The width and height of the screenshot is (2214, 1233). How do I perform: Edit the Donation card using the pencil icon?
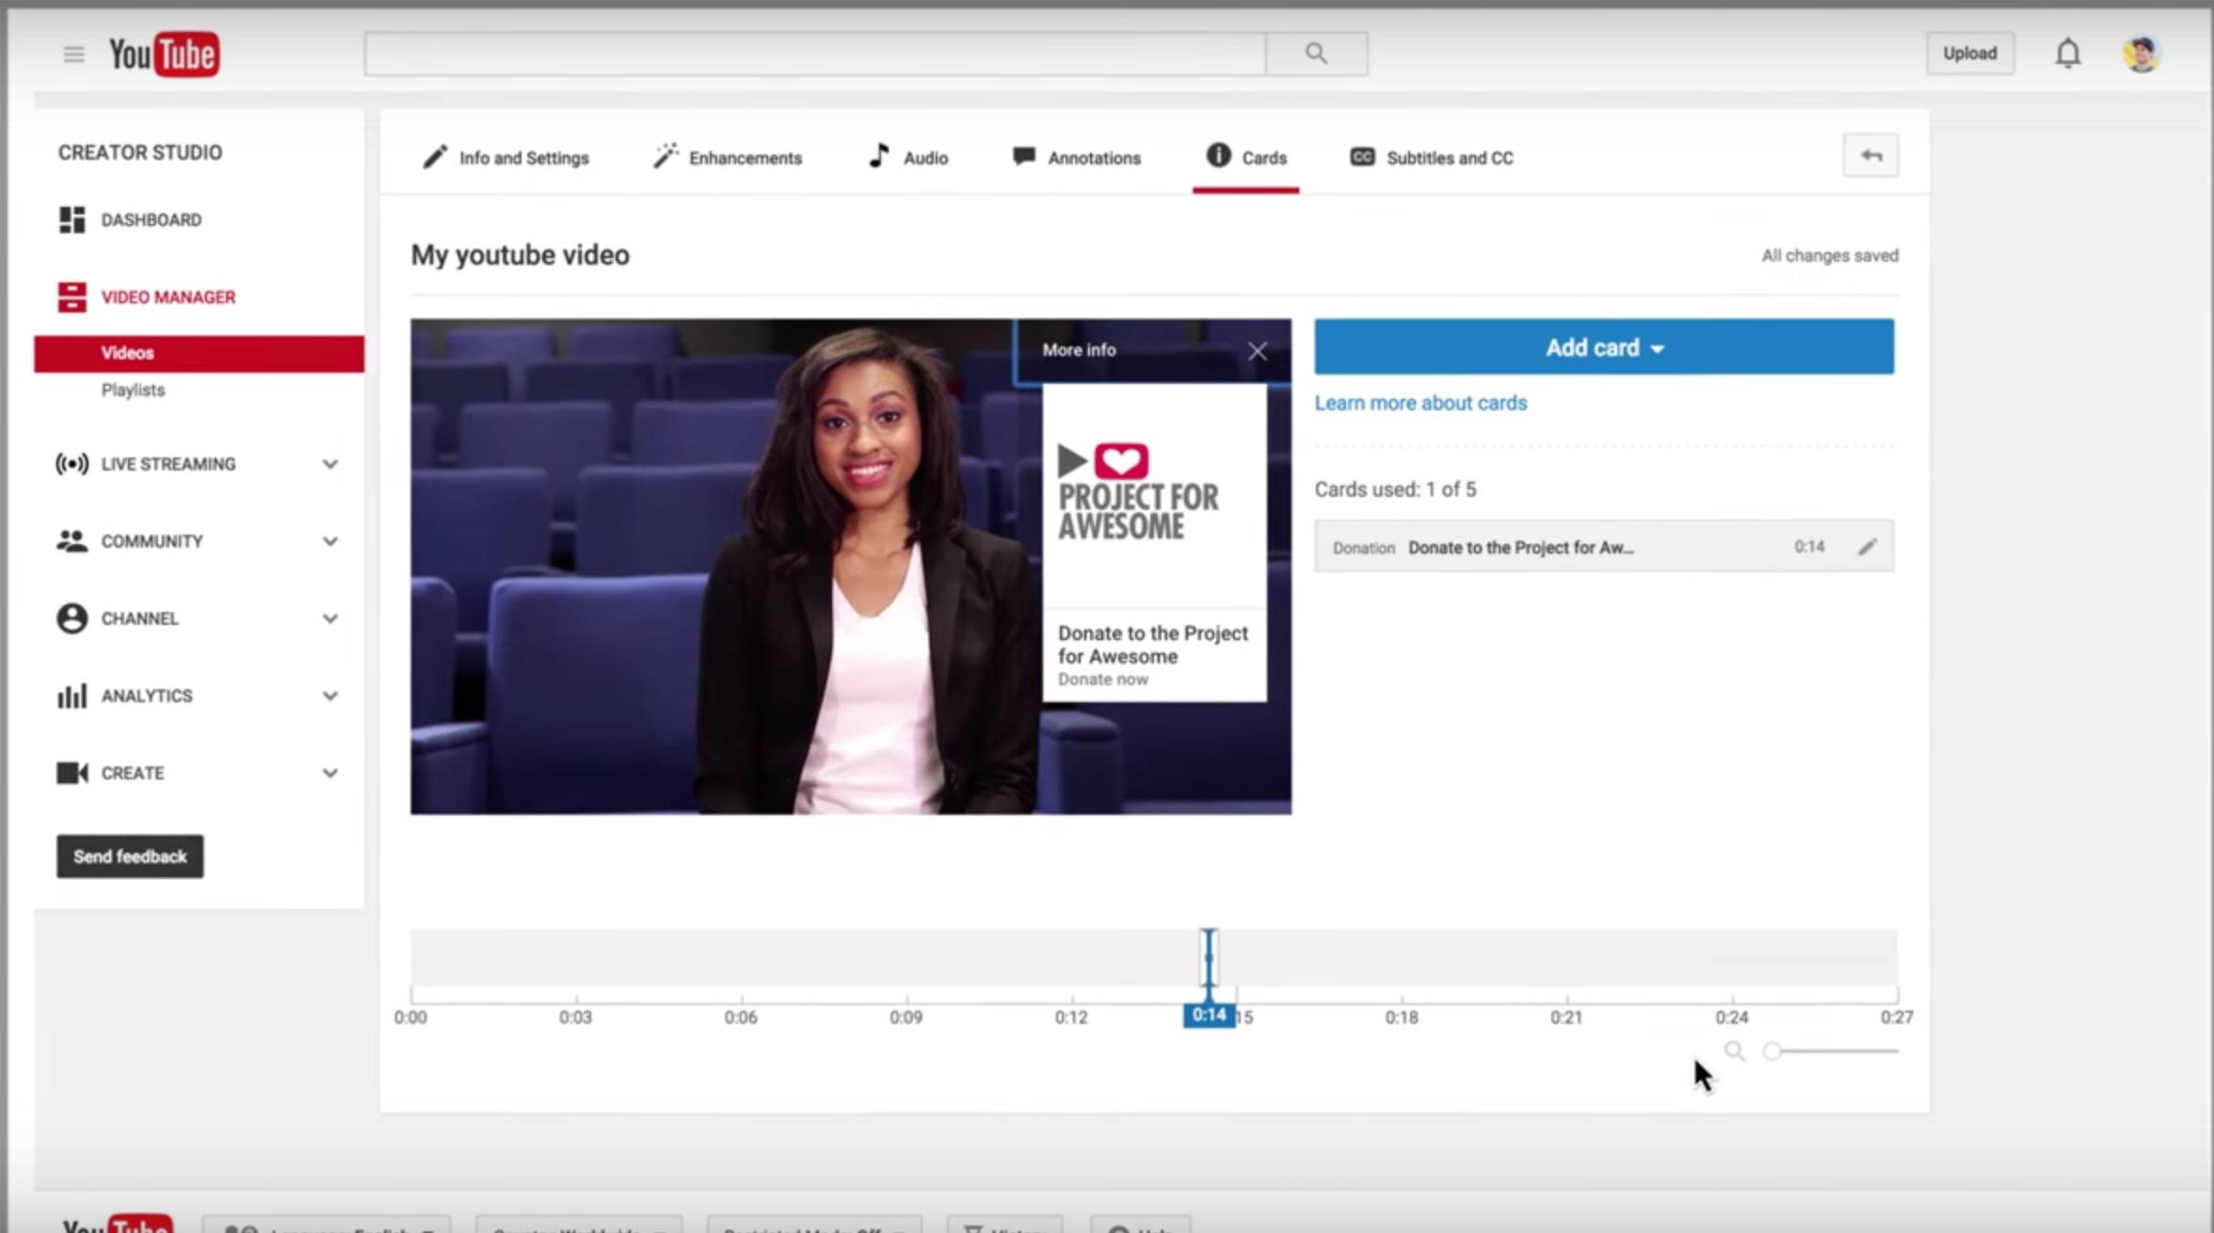click(1868, 546)
